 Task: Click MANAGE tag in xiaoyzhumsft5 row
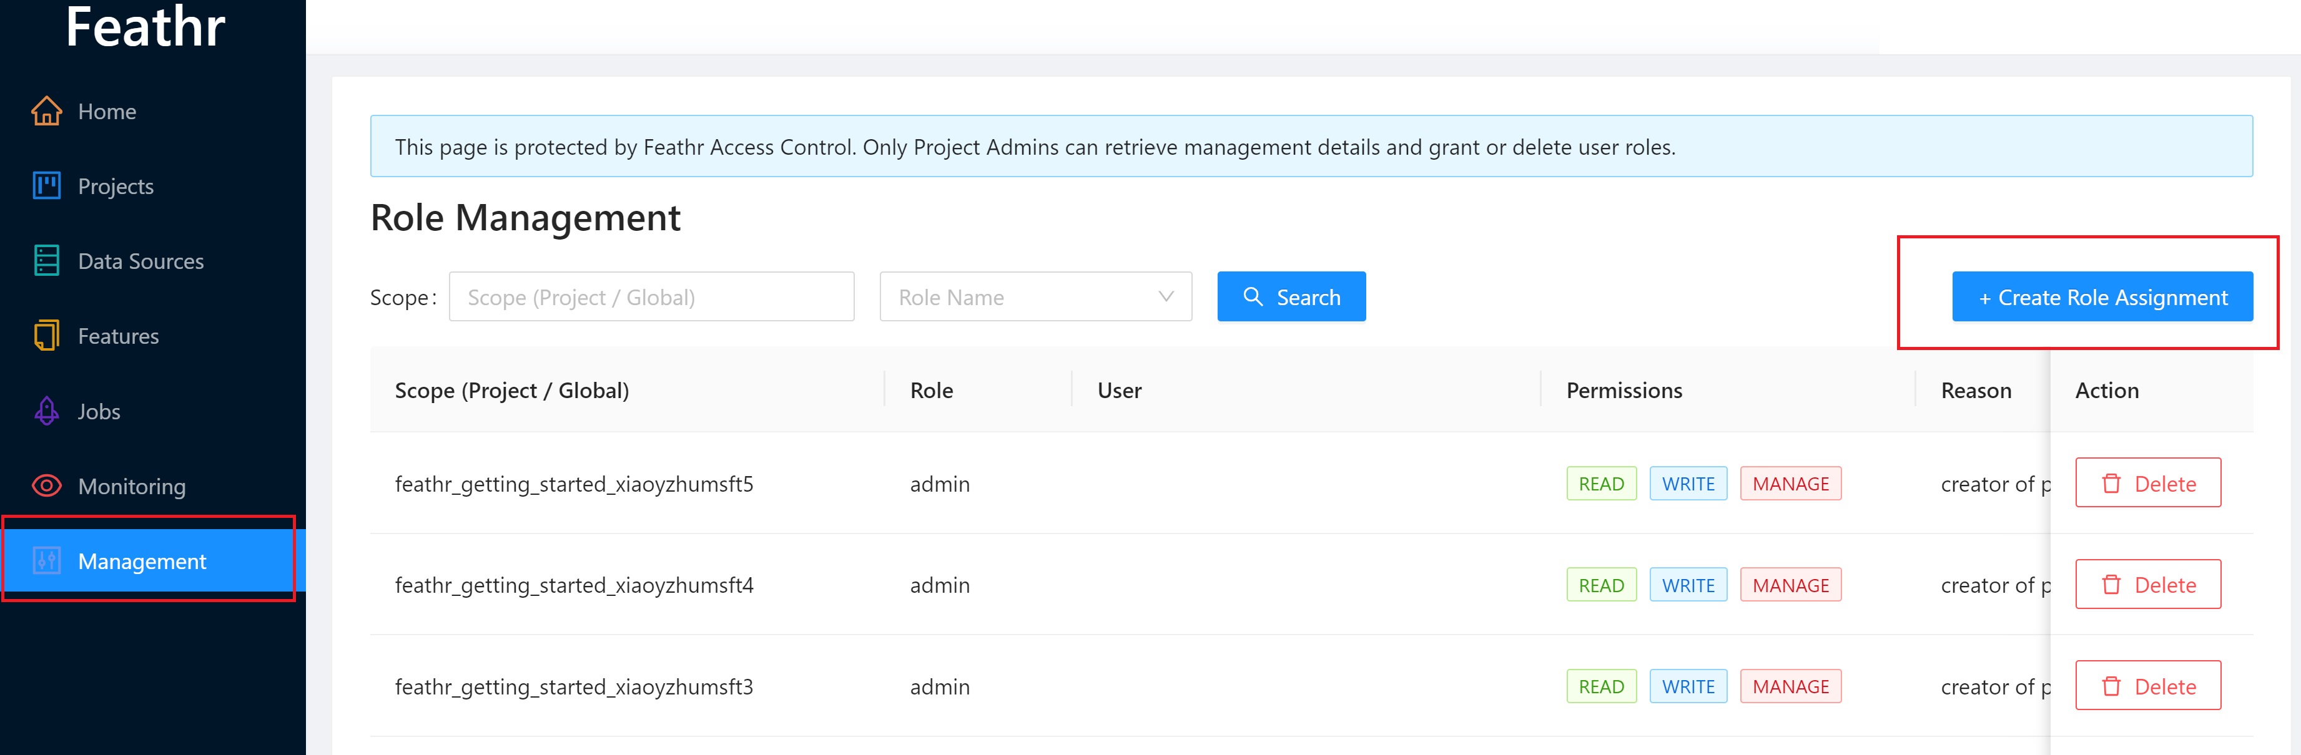(x=1790, y=483)
